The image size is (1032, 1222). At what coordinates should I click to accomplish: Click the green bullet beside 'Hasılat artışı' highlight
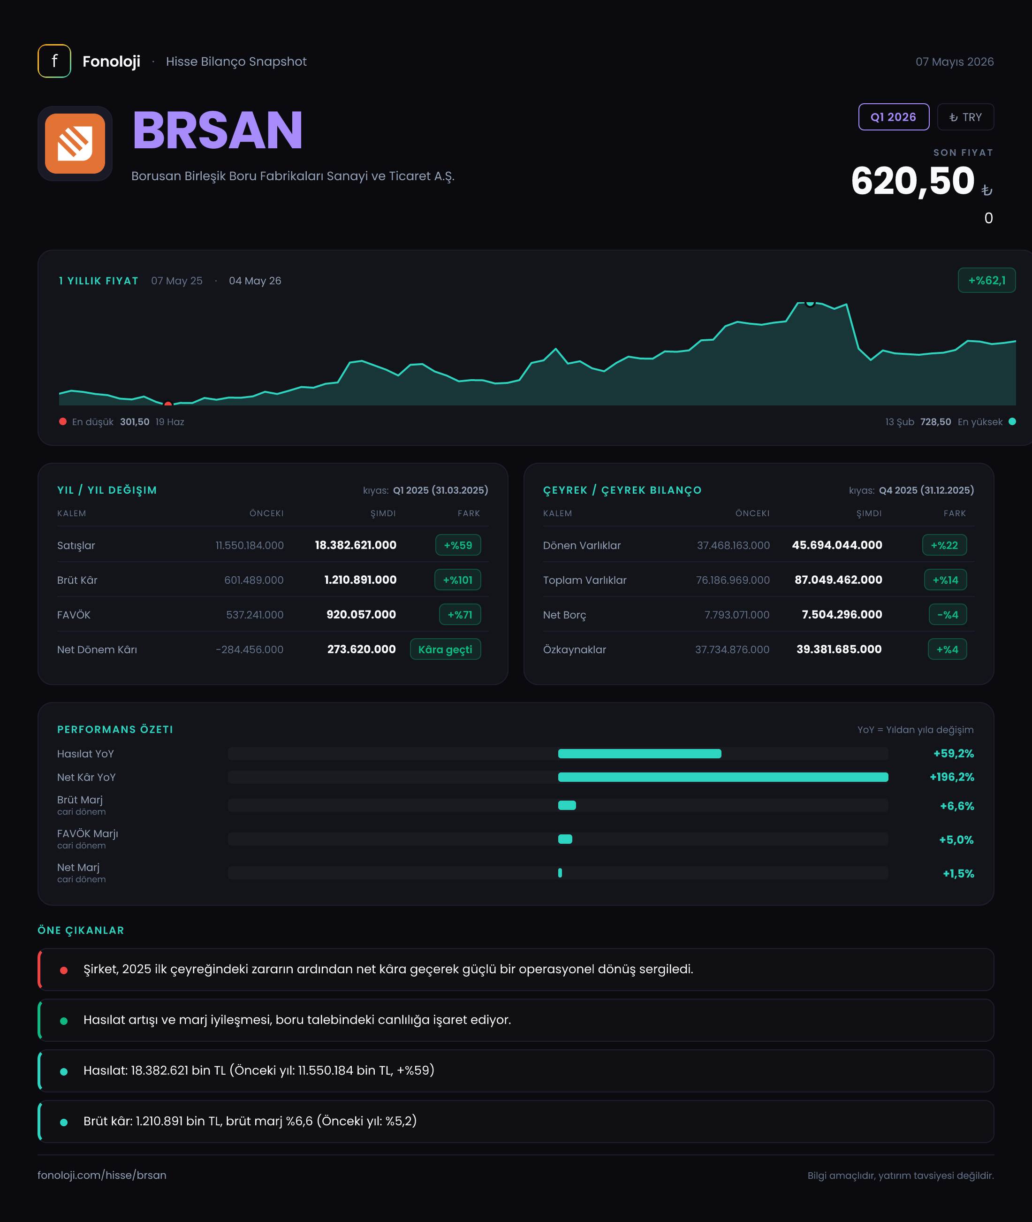(x=64, y=1021)
